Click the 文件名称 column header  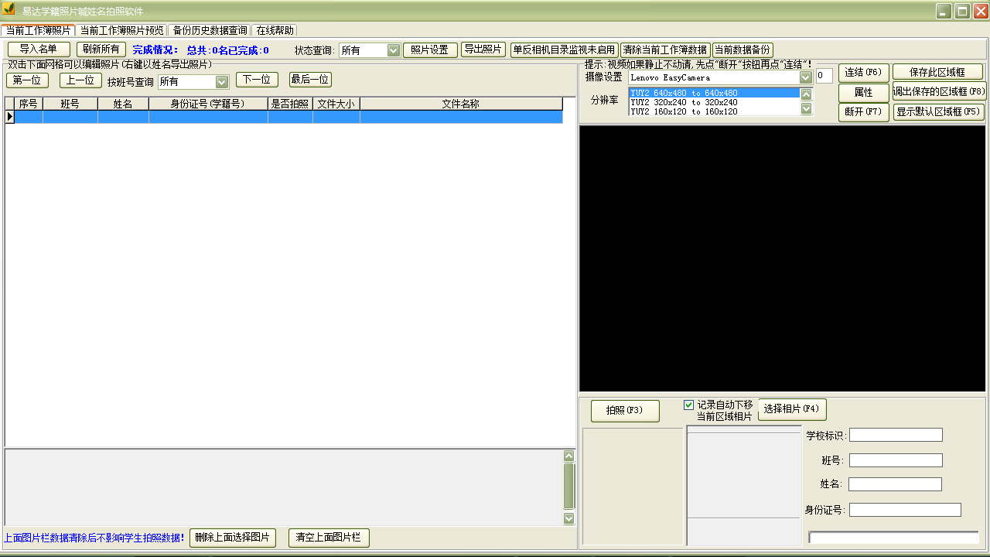point(462,104)
